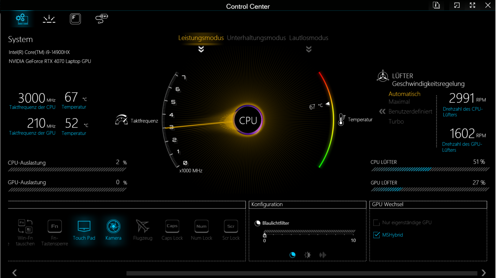Choose the Turbo fan mode

[x=396, y=122]
